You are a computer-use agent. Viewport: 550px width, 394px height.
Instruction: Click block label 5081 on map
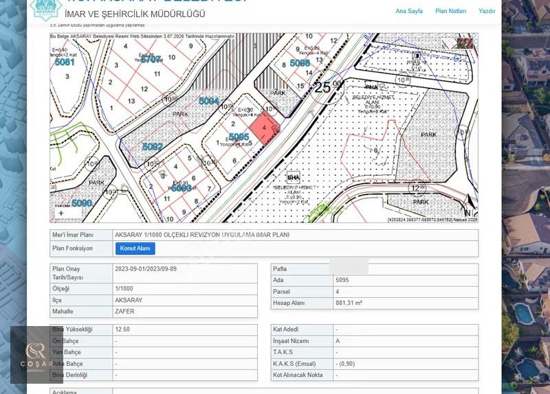click(65, 62)
